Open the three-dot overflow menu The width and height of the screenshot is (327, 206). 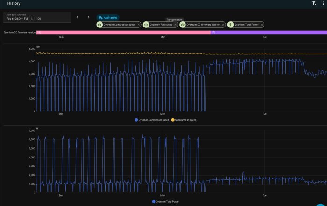click(x=323, y=3)
